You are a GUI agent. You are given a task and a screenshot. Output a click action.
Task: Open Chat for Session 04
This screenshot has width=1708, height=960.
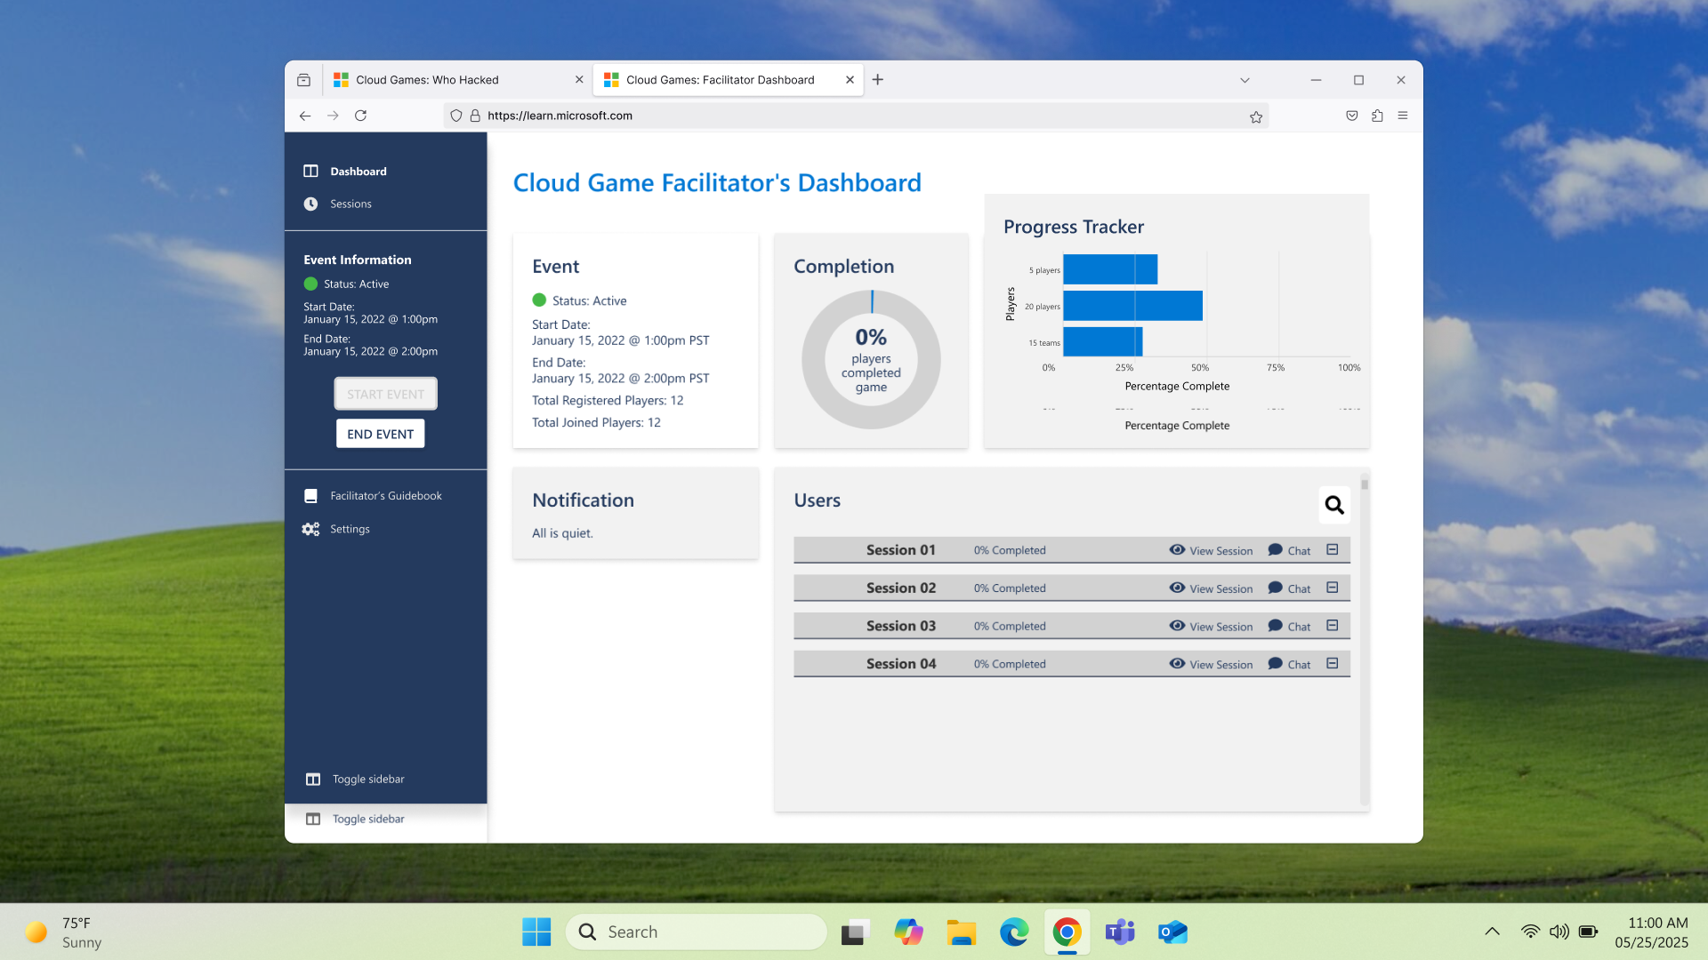click(1289, 665)
